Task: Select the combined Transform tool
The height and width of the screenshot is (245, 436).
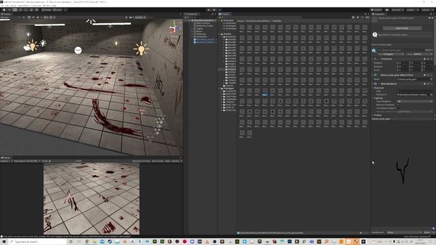Action: (x=31, y=10)
